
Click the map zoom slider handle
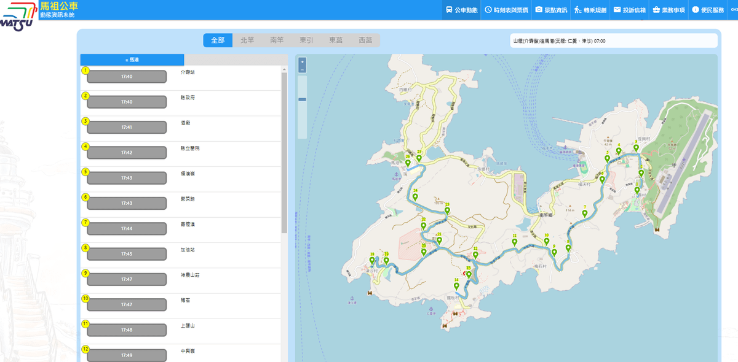302,99
